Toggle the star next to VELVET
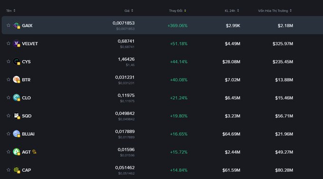Screen dimensions: 323x179 [x=8, y=44]
